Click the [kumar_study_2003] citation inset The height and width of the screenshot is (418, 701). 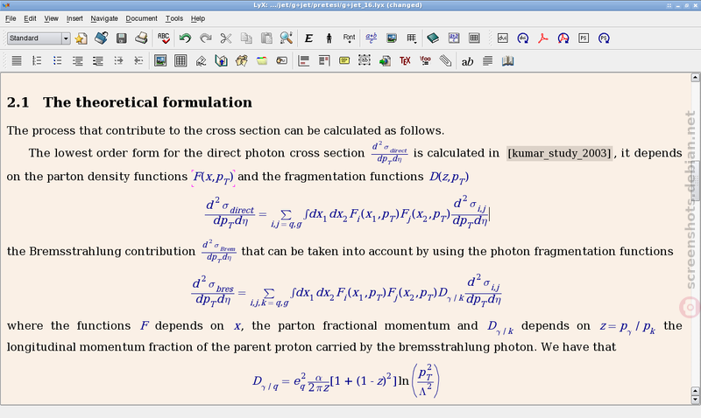point(559,153)
